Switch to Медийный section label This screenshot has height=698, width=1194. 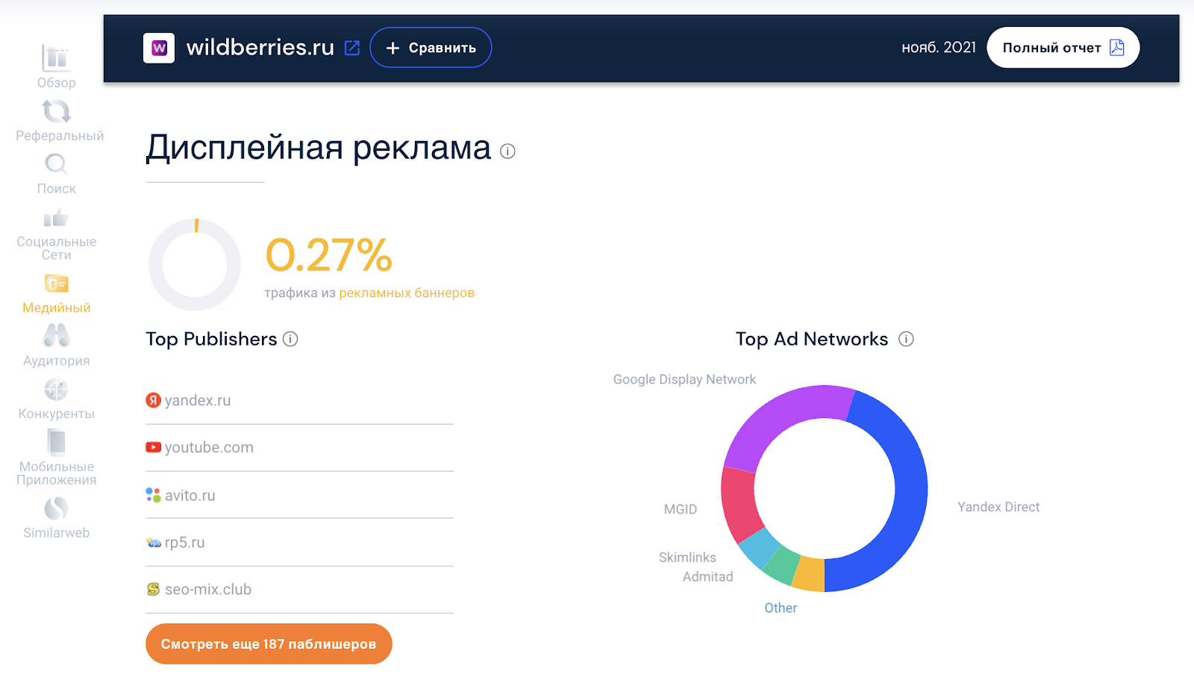tap(57, 308)
